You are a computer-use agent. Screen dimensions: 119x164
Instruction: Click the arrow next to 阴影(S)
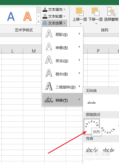(79, 33)
